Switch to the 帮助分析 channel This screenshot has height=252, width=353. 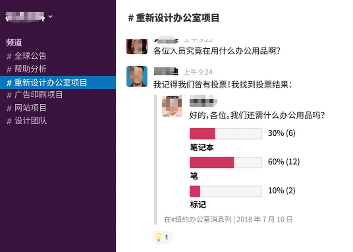point(30,69)
